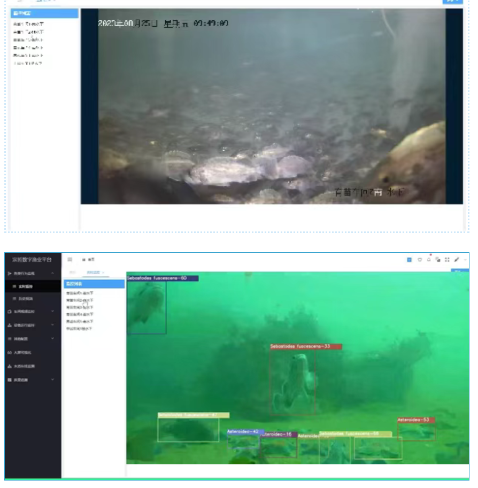Switch to the active underlined tab above list
This screenshot has height=488, width=478.
click(x=95, y=273)
